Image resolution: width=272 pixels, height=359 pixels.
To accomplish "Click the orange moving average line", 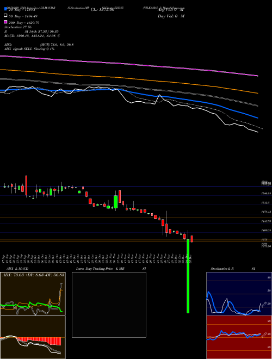I will tap(129, 78).
